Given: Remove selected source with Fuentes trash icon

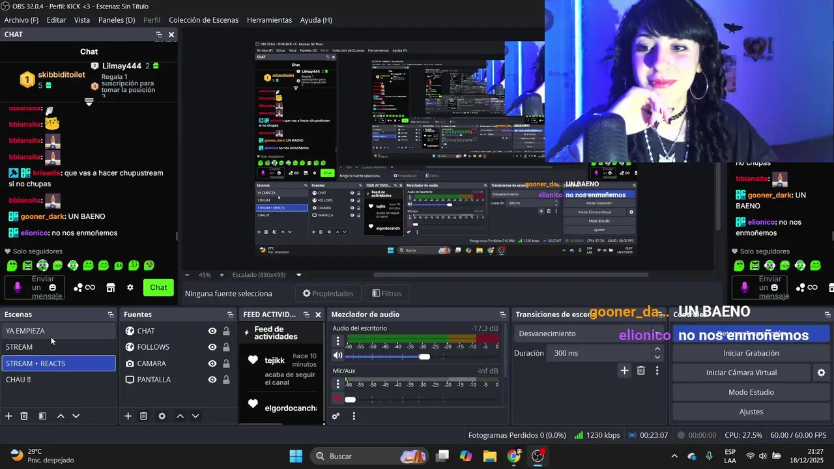Looking at the screenshot, I should [144, 416].
